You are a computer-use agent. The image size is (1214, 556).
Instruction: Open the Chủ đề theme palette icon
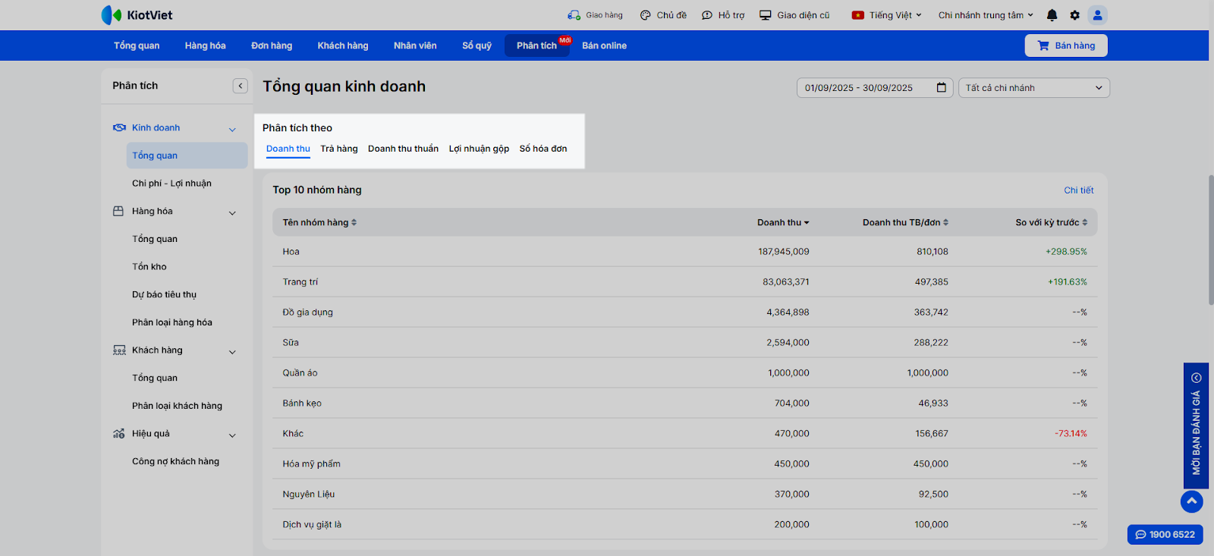(645, 15)
